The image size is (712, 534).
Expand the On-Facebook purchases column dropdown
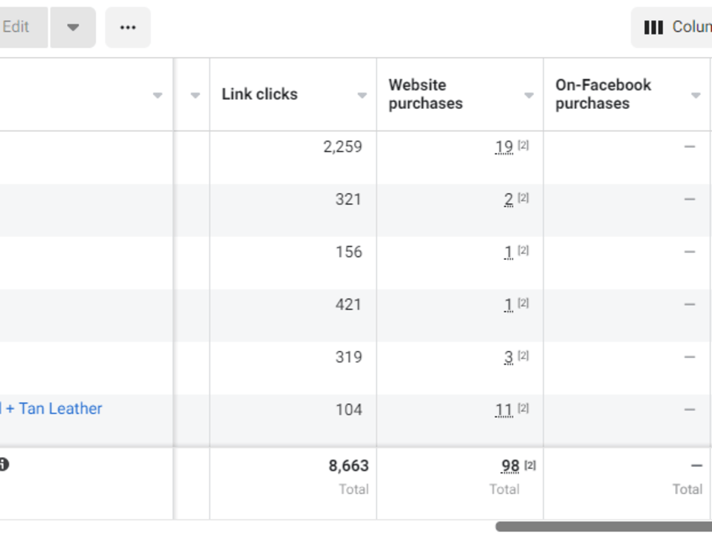click(x=696, y=95)
